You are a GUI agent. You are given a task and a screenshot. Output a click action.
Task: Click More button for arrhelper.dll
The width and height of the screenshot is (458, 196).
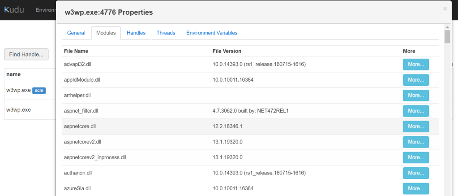click(416, 96)
